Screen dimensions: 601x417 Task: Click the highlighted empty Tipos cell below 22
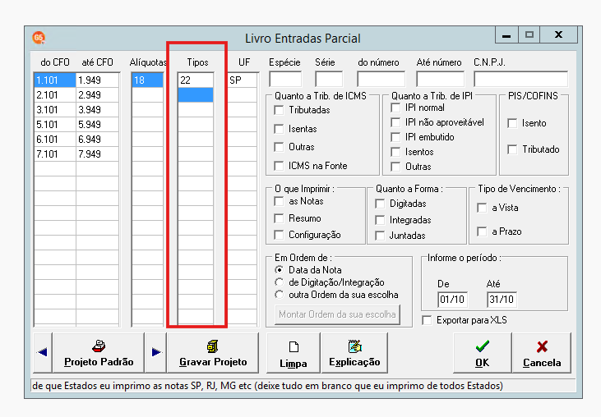(x=196, y=95)
